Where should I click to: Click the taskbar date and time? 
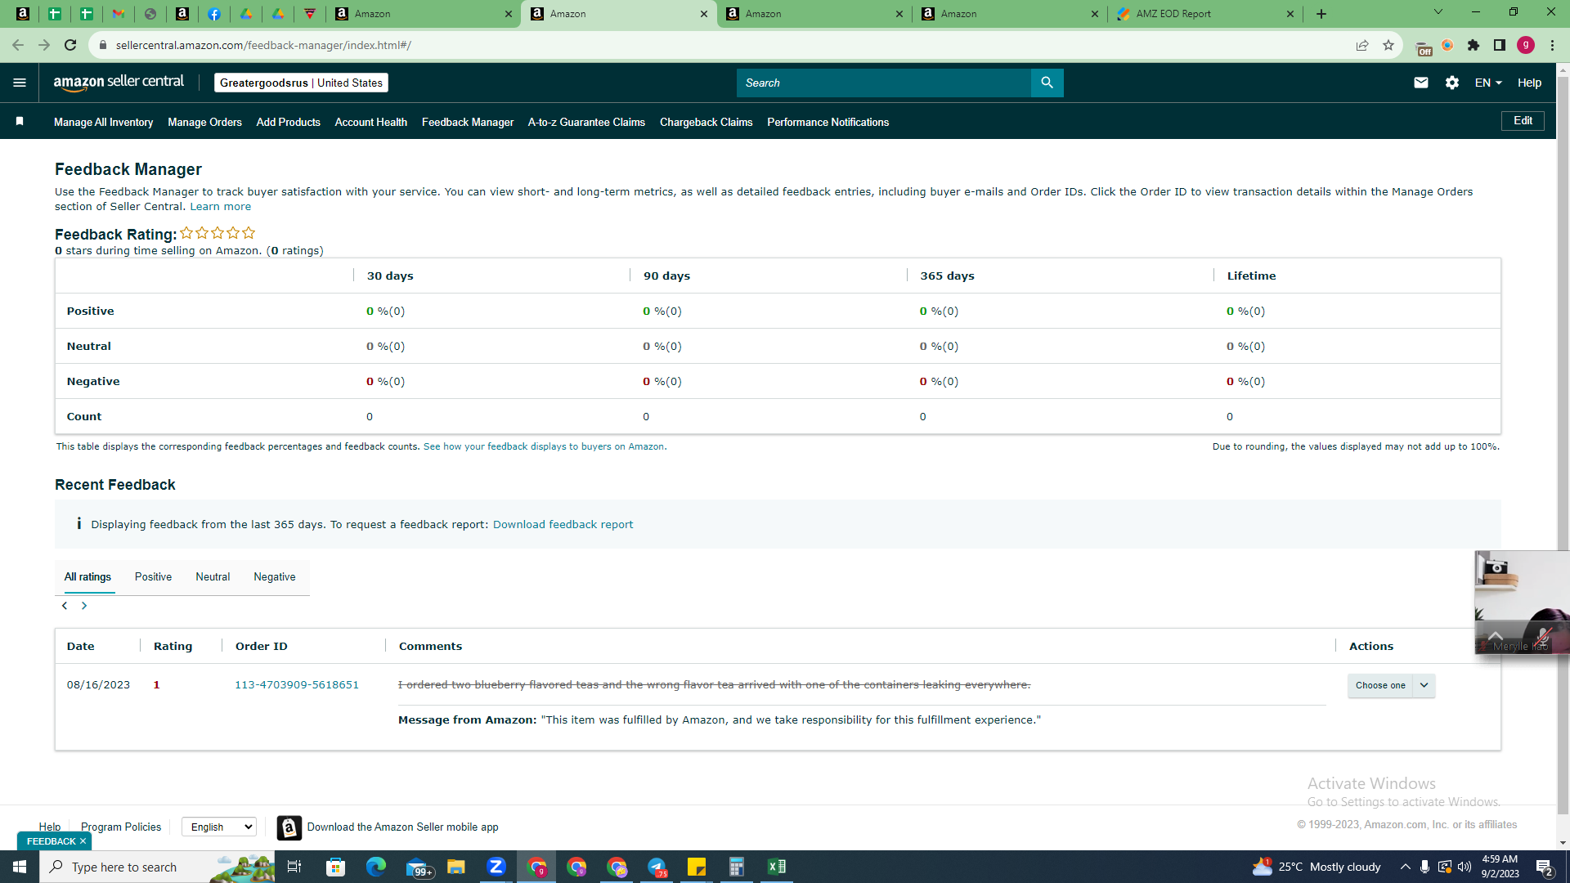1500,867
